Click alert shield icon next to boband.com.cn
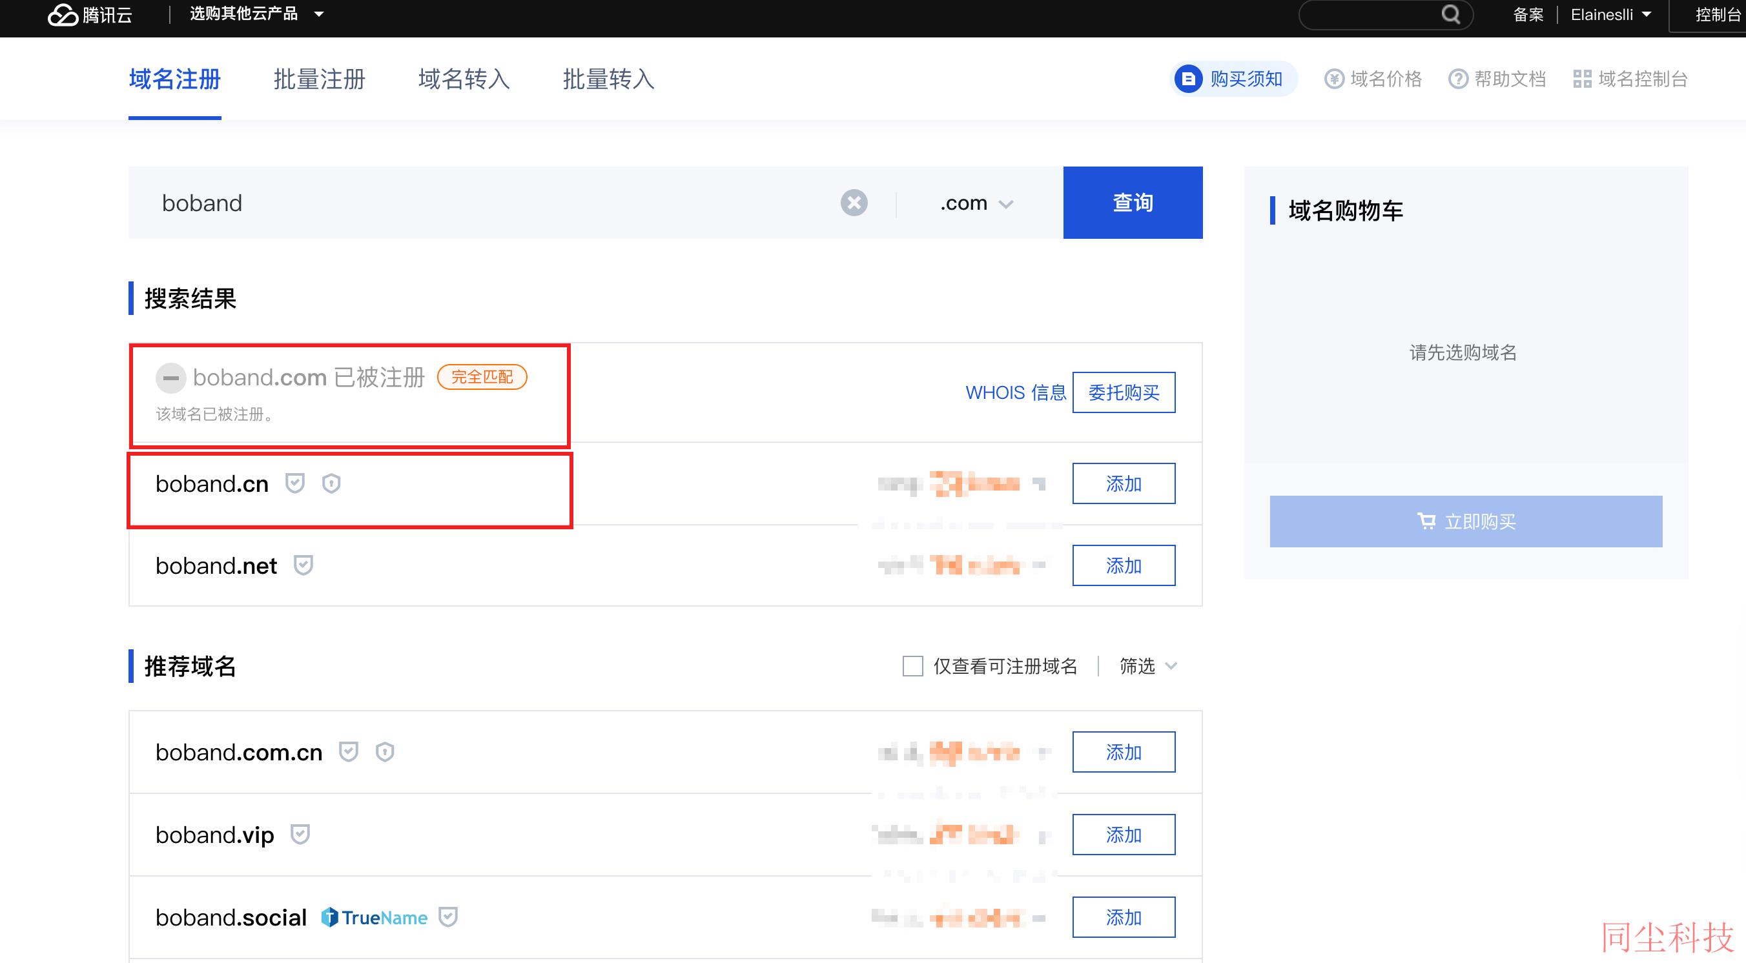The image size is (1746, 963). tap(385, 751)
